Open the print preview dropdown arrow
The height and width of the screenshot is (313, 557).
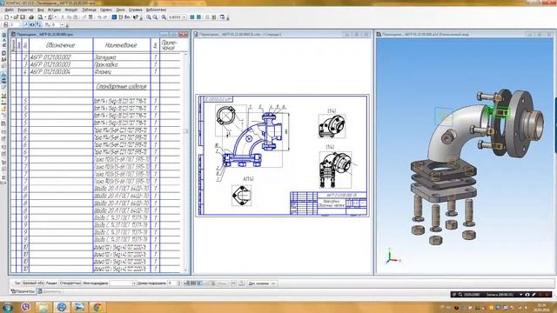pyautogui.click(x=45, y=17)
